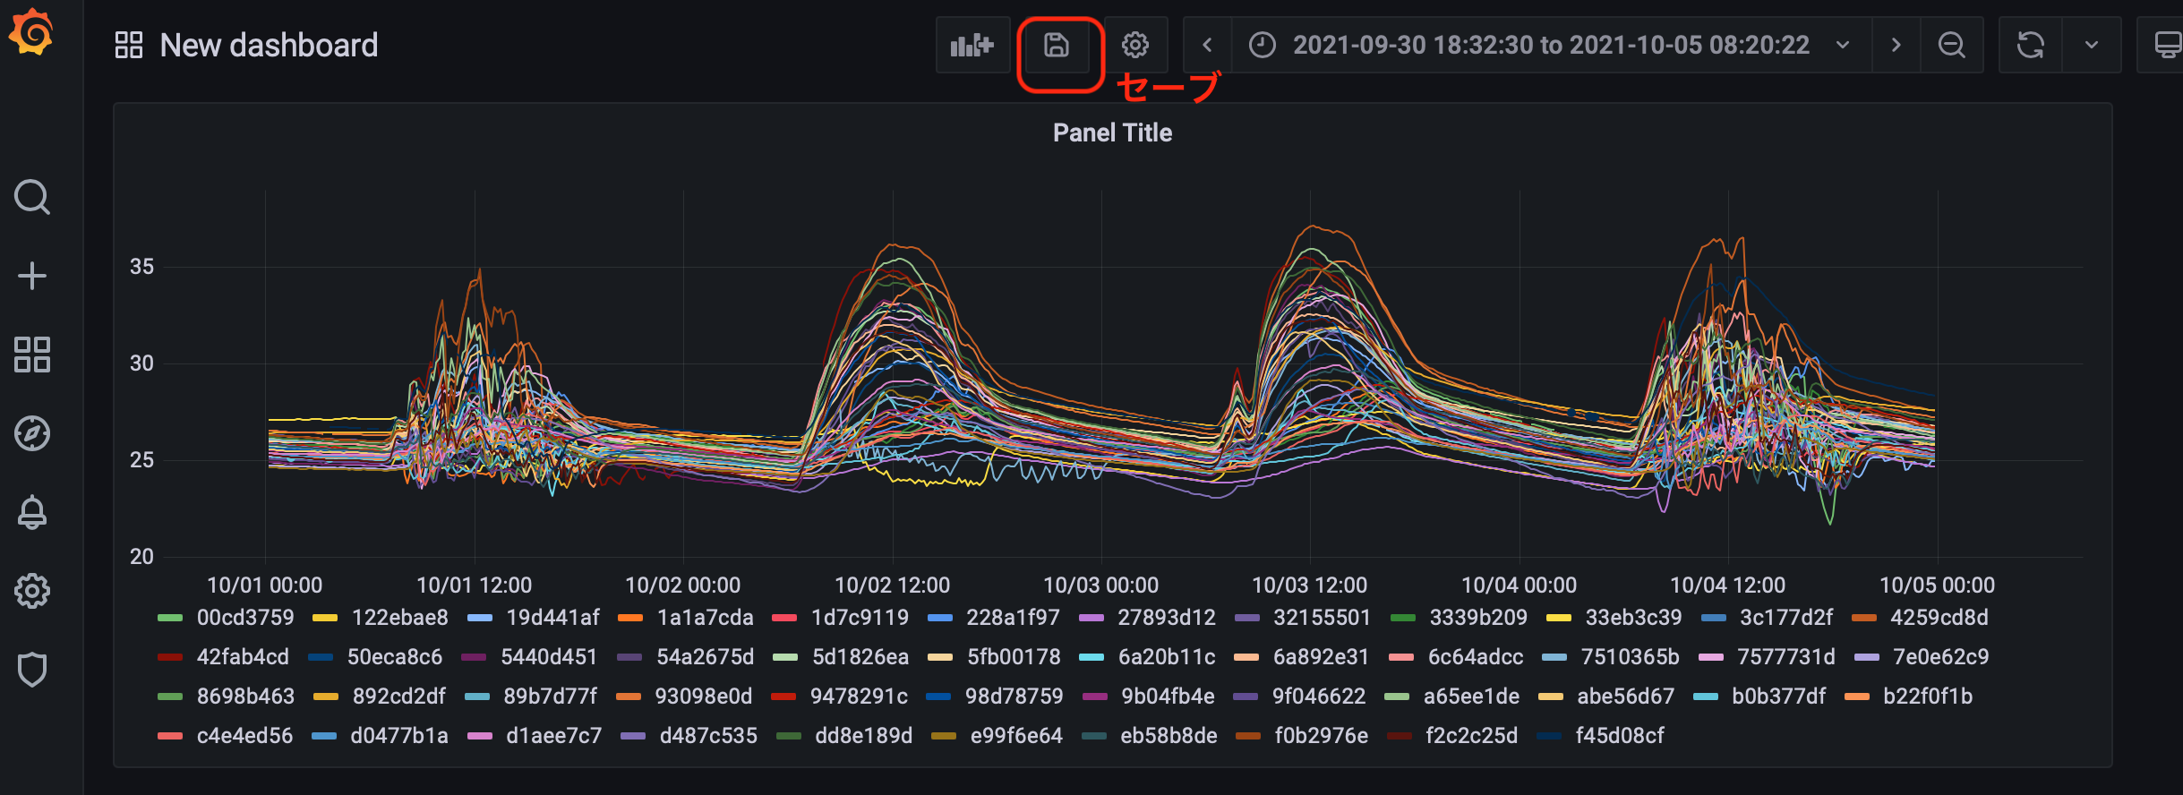Zoom out the time range
2183x795 pixels.
[1952, 45]
